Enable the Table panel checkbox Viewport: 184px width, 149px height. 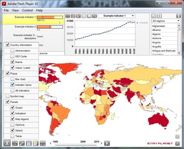point(12,136)
